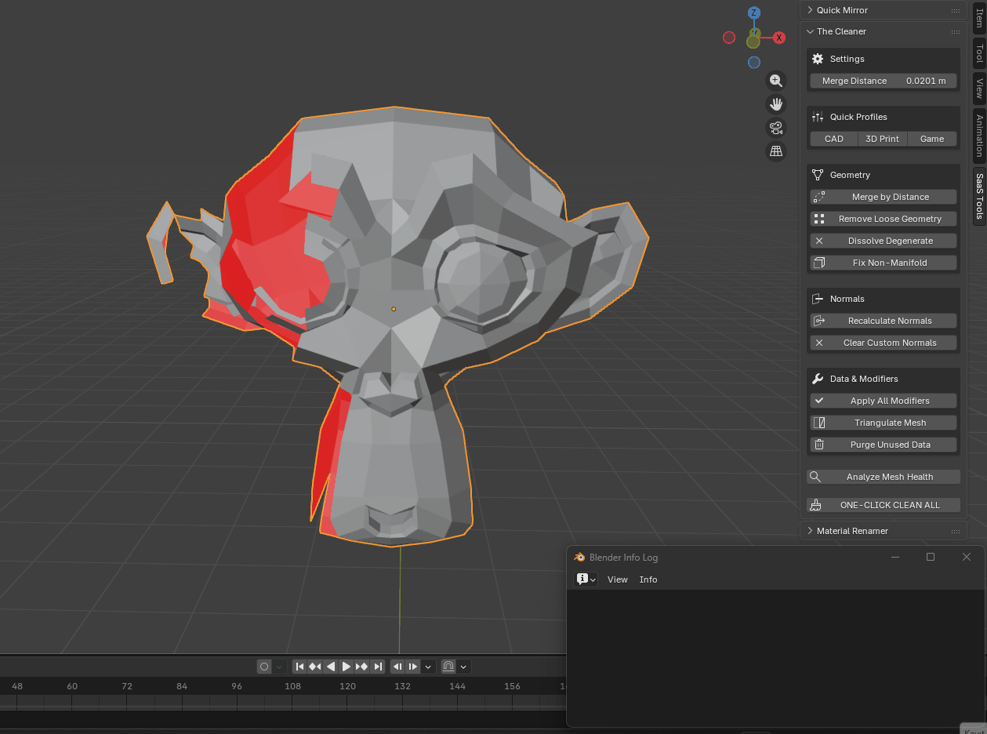Click Fix Non-Manifold
This screenshot has height=734, width=987.
pos(884,263)
